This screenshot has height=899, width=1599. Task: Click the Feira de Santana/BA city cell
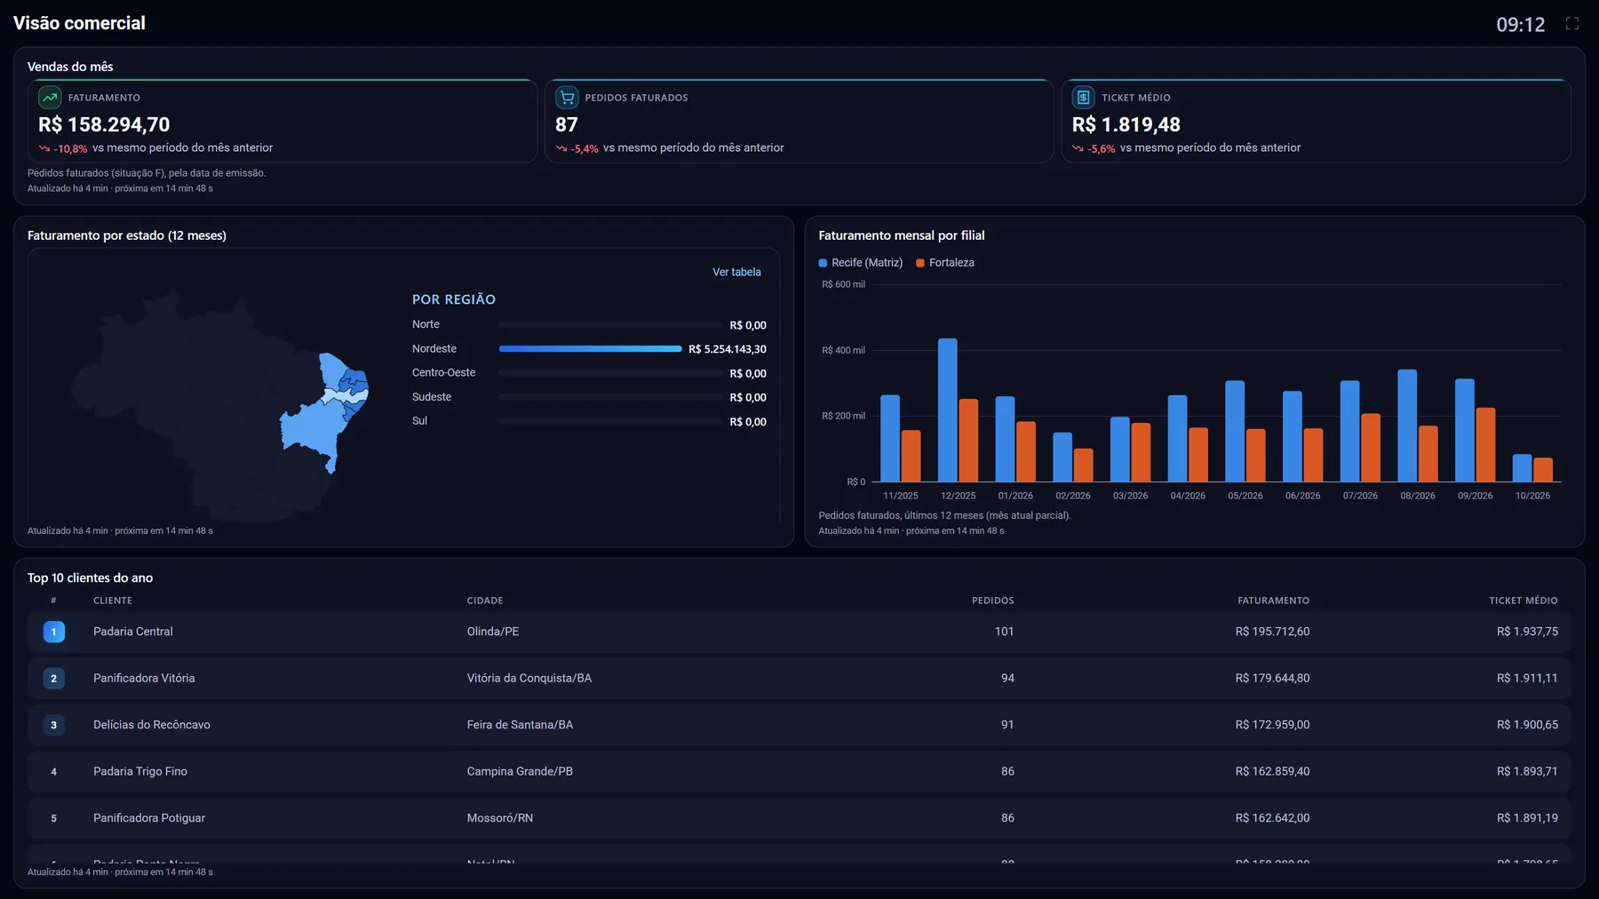(521, 725)
